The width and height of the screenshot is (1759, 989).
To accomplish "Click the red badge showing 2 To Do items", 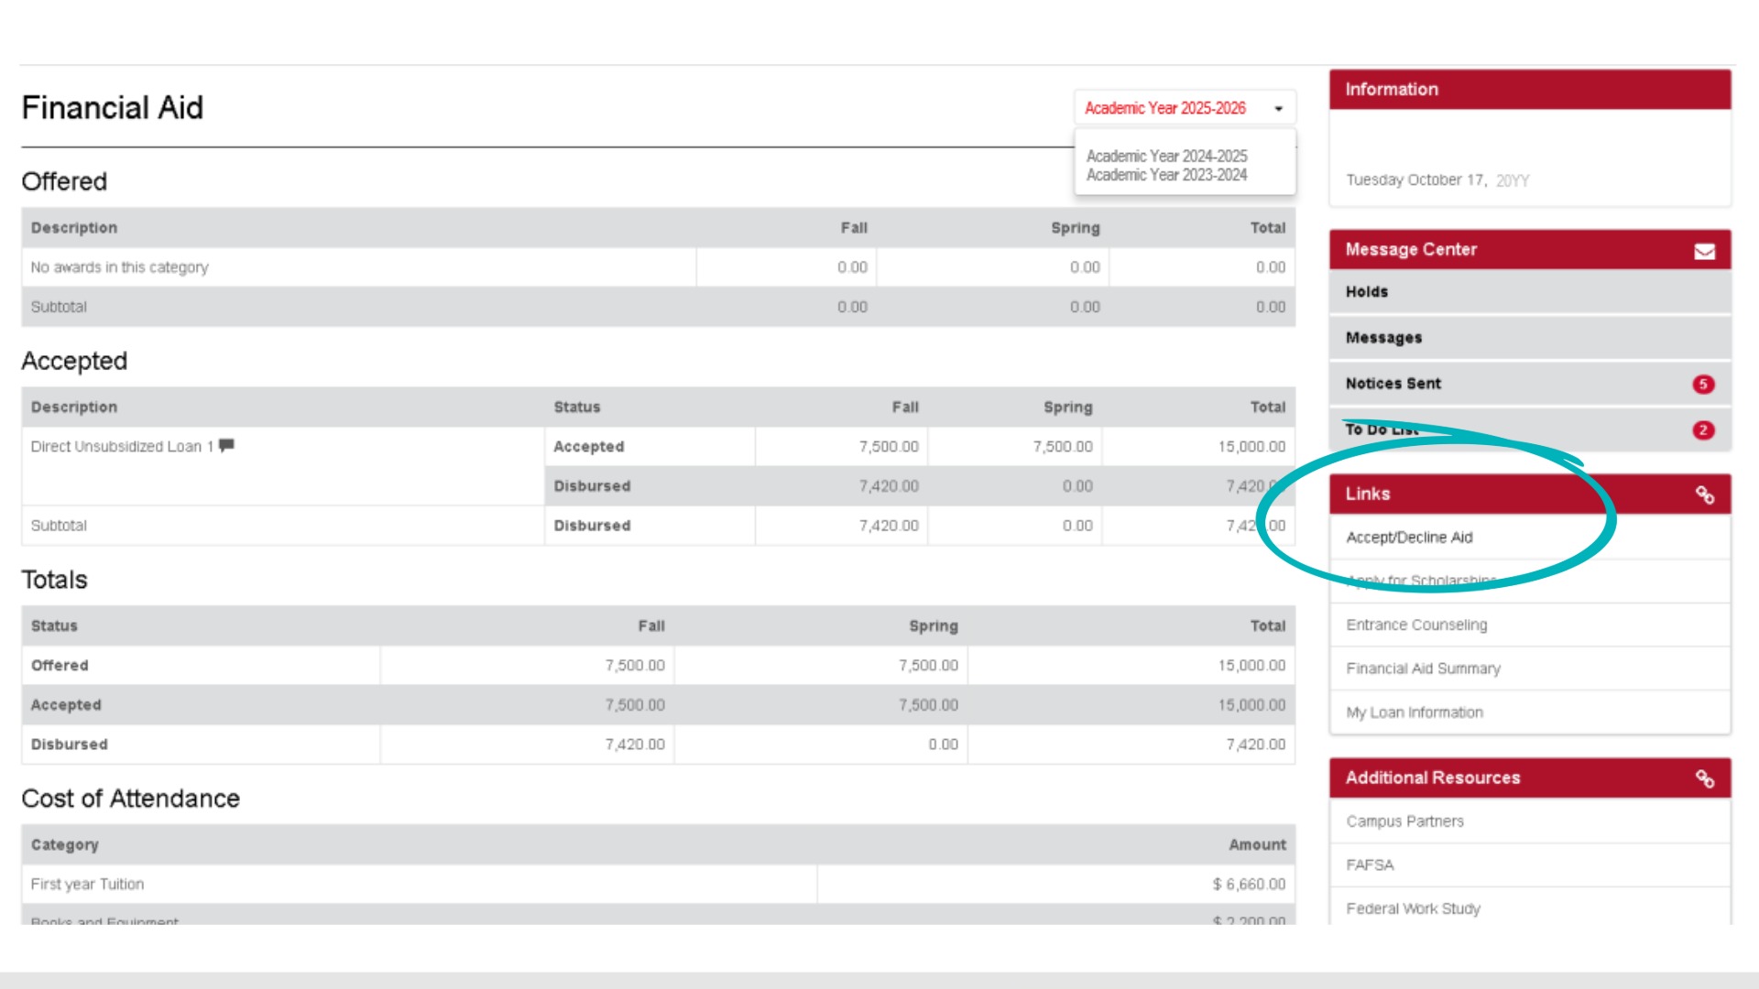I will point(1703,429).
